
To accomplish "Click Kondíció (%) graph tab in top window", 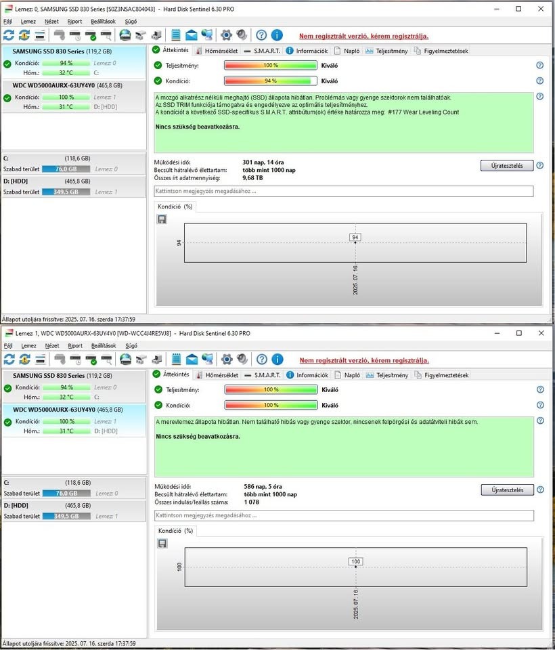I will click(x=175, y=207).
